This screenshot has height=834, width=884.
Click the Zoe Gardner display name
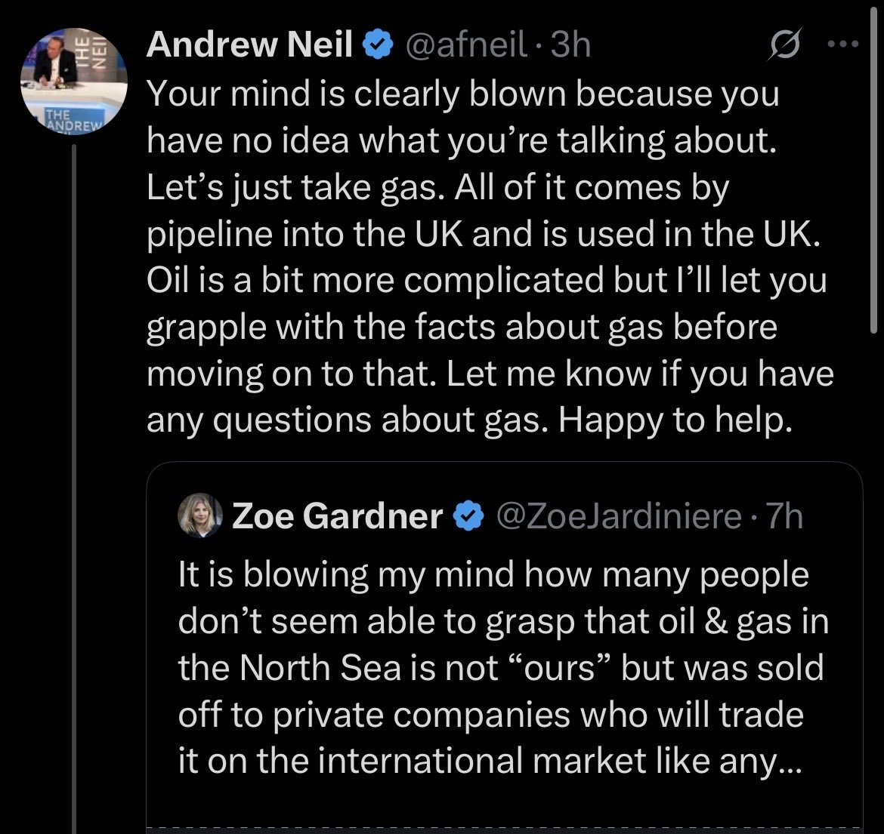point(337,515)
